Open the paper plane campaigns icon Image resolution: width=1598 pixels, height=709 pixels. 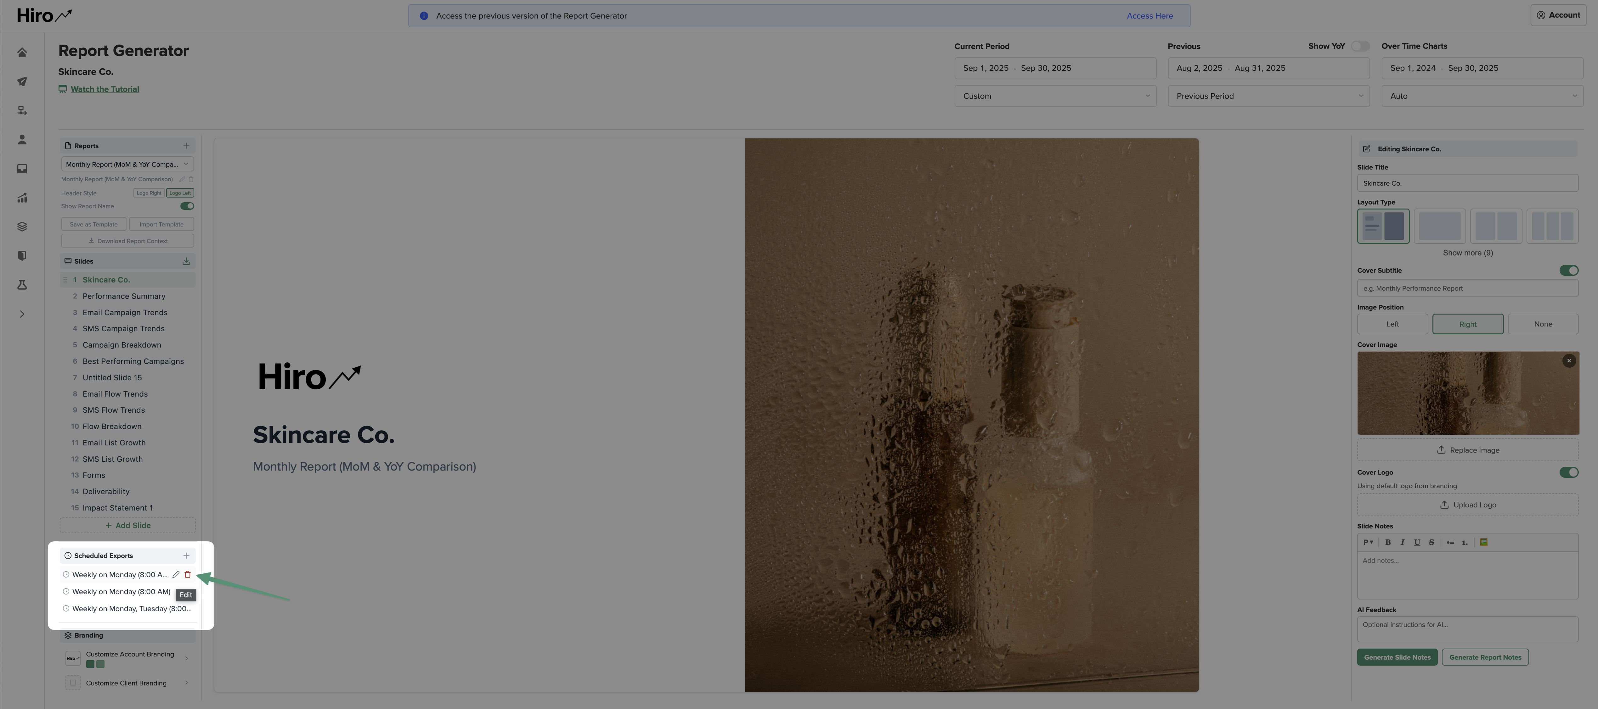22,82
